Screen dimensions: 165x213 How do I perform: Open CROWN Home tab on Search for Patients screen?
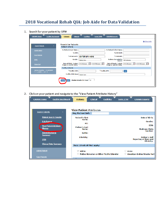coord(37,37)
